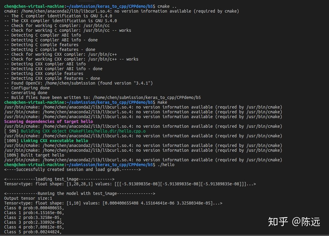Click the line 'Check for working C compiler: /usr/bin/cc -- works'
The image size is (329, 236).
(67, 31)
